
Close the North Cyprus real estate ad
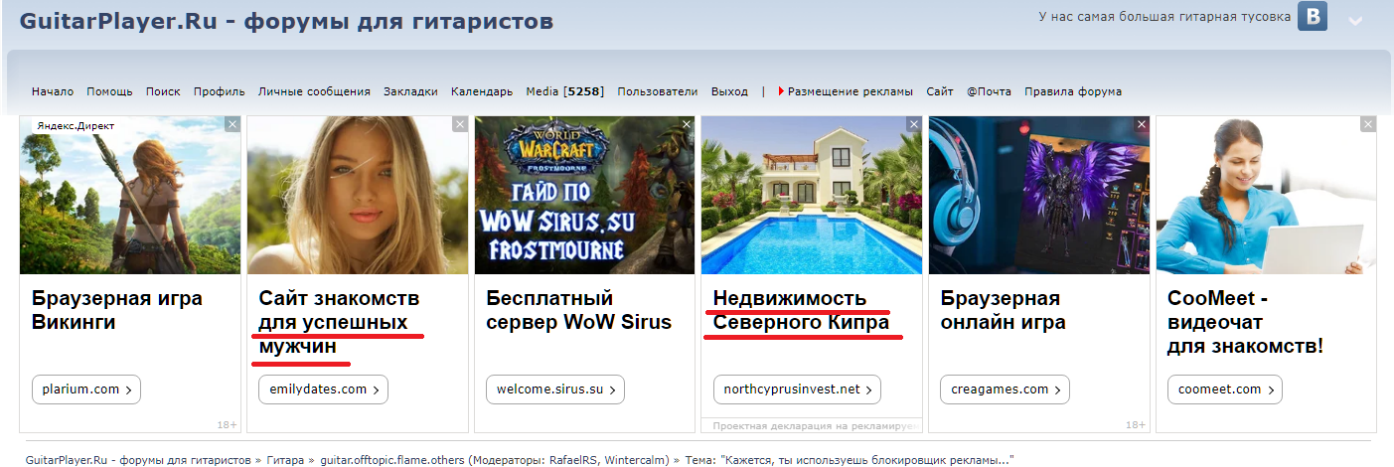914,124
